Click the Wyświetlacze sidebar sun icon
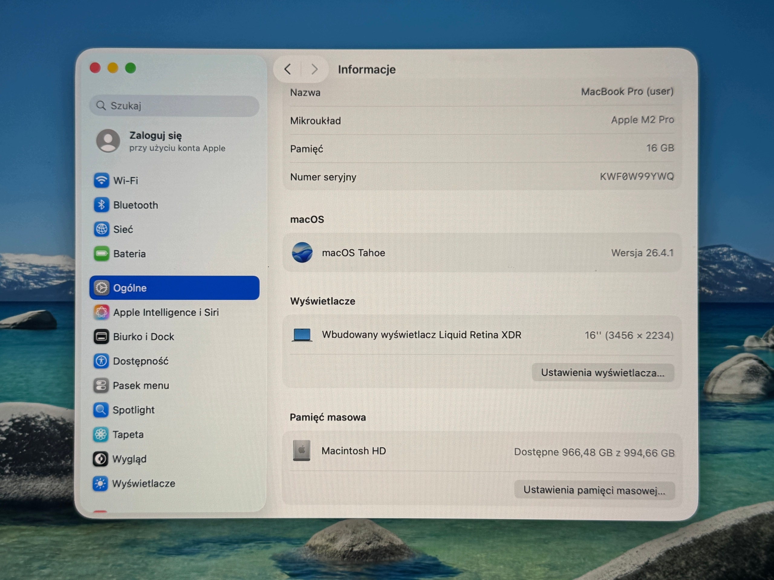 [x=100, y=484]
